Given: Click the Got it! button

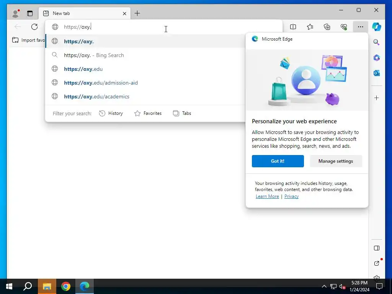Looking at the screenshot, I should tap(278, 161).
